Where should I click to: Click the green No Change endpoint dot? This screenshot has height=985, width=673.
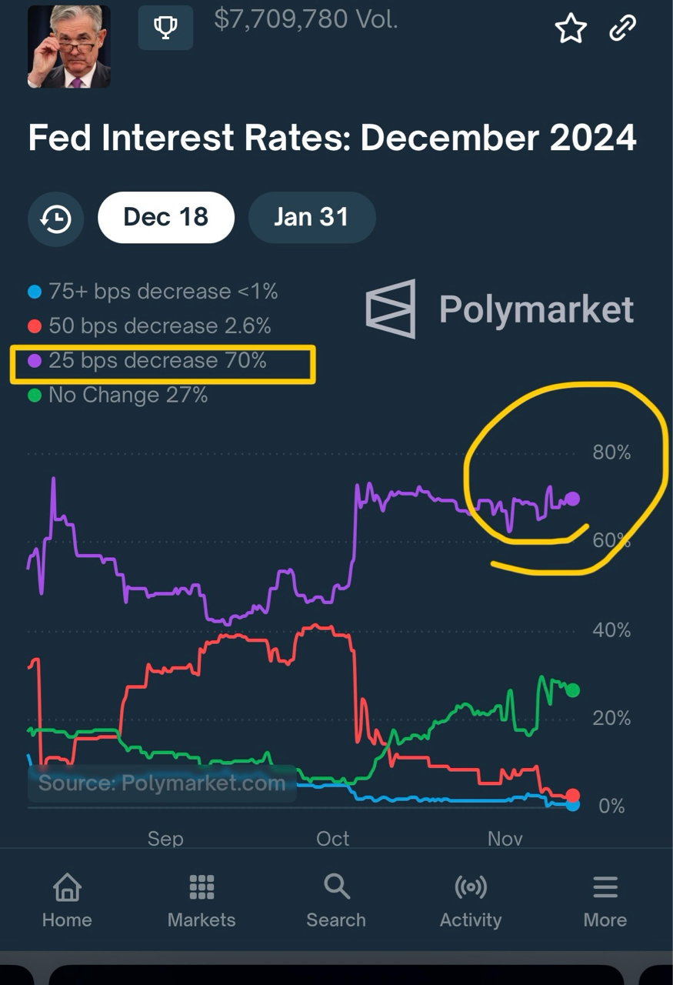click(x=572, y=690)
